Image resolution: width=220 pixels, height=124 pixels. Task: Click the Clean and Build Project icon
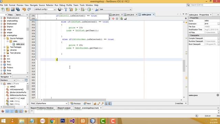71,9
